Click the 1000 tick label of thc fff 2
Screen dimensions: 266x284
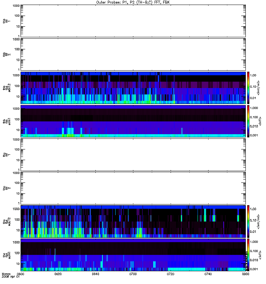[x=16, y=173]
